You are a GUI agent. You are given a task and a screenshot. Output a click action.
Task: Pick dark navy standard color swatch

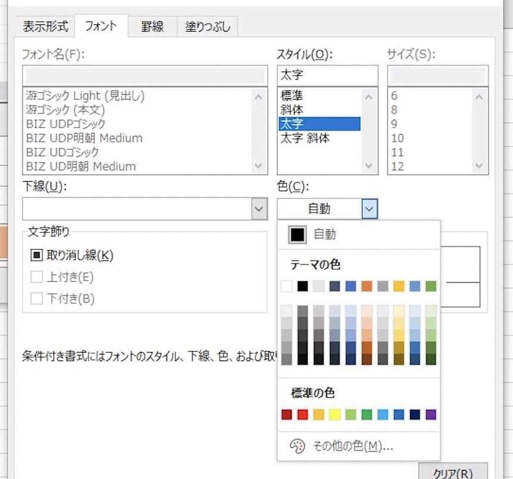[x=415, y=415]
